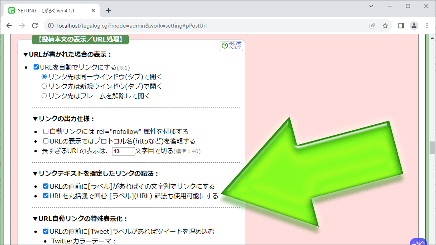
Task: Click the URL length input showing 40
Action: click(x=124, y=151)
